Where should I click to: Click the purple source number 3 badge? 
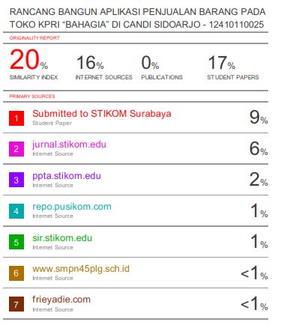(x=16, y=180)
